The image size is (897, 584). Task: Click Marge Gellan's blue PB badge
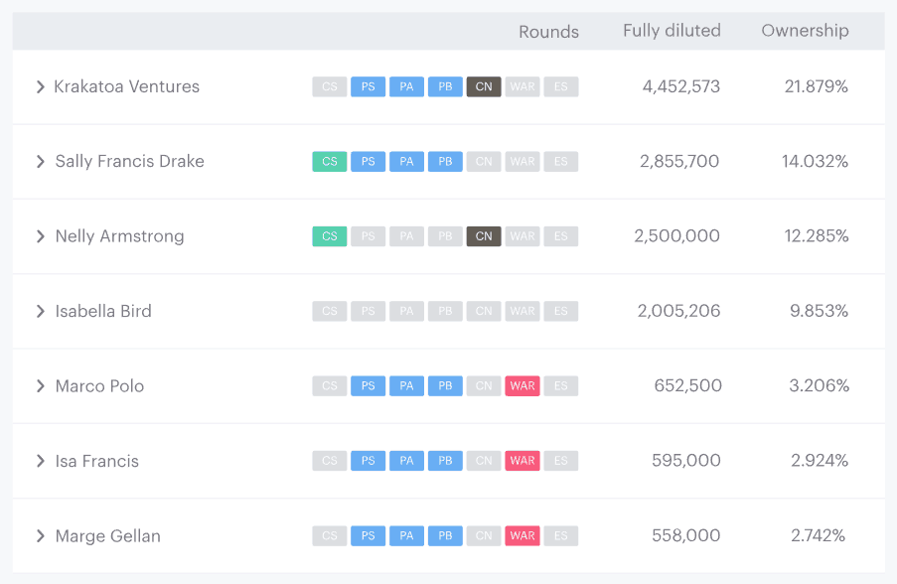[445, 536]
